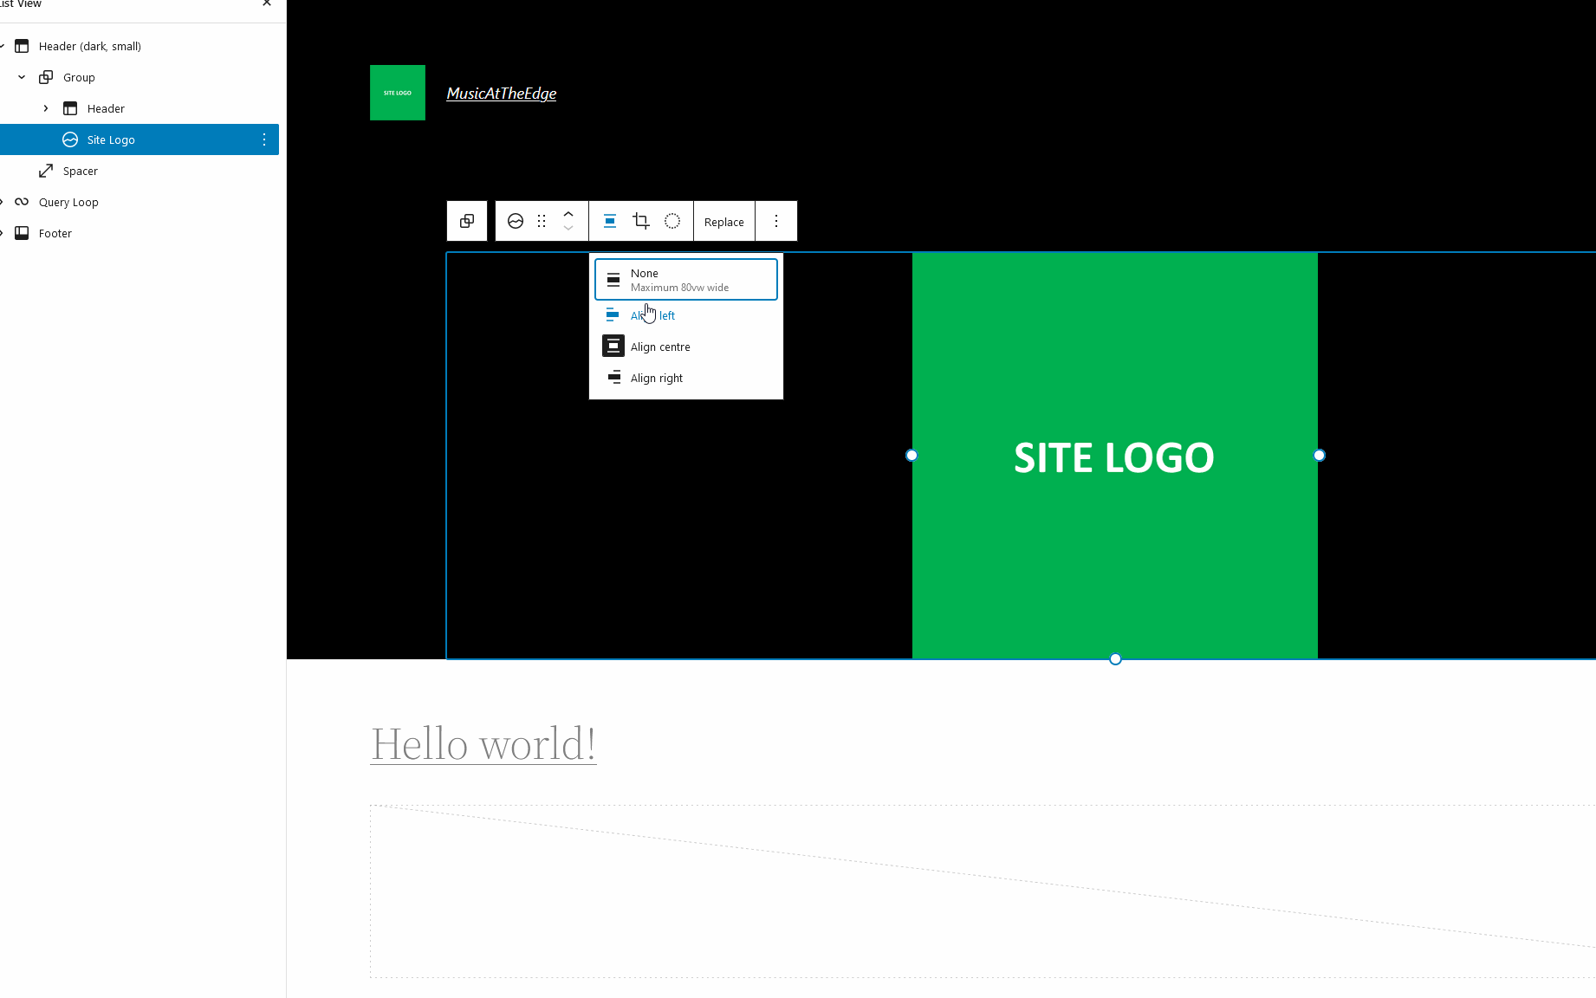The image size is (1596, 998).
Task: Move the Site Logo block up
Action: (568, 213)
